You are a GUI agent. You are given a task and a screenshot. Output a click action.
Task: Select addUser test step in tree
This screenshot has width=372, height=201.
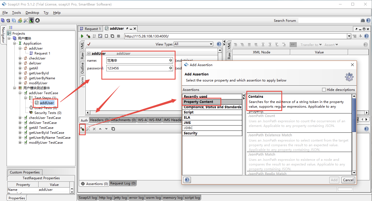point(47,103)
